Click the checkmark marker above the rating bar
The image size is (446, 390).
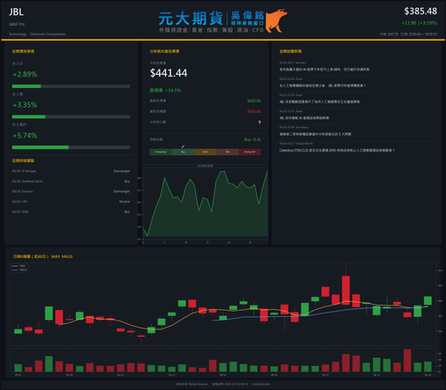pos(183,146)
